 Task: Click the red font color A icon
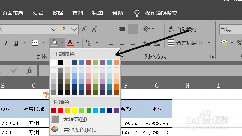(70, 43)
